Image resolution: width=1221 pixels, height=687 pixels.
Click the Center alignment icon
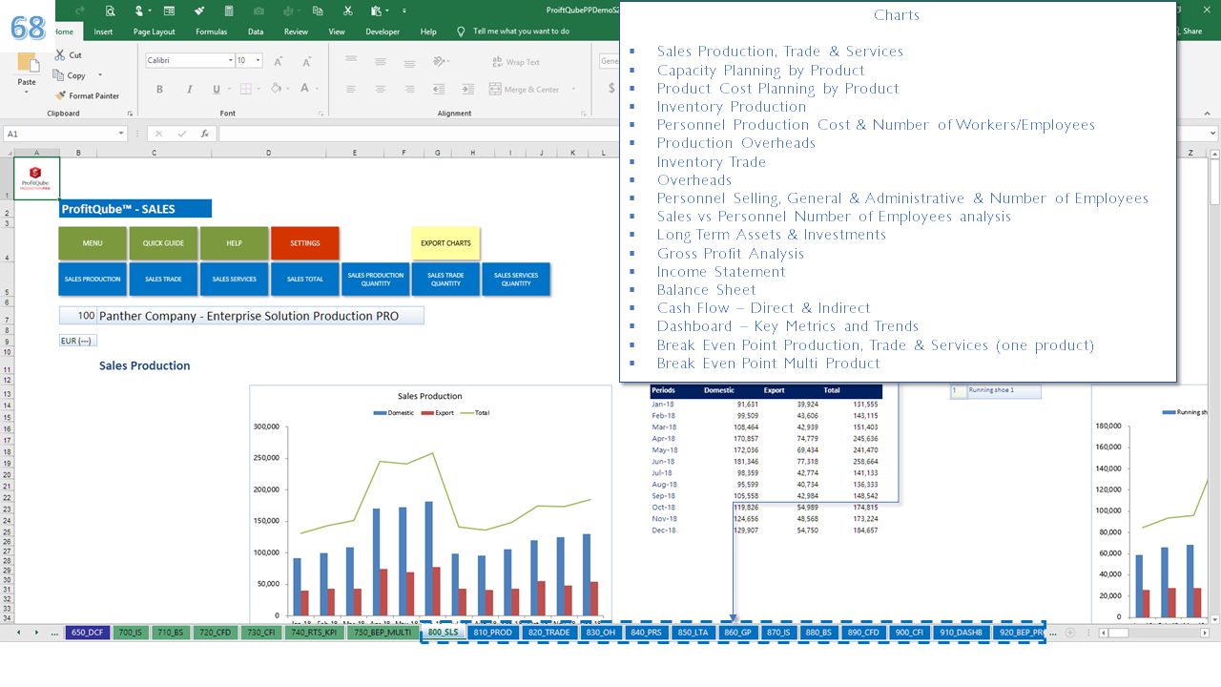380,89
